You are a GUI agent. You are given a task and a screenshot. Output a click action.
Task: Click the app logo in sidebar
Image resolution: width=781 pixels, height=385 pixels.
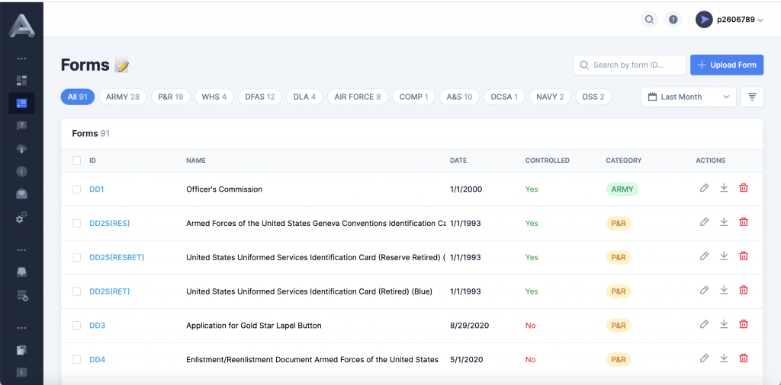21,25
